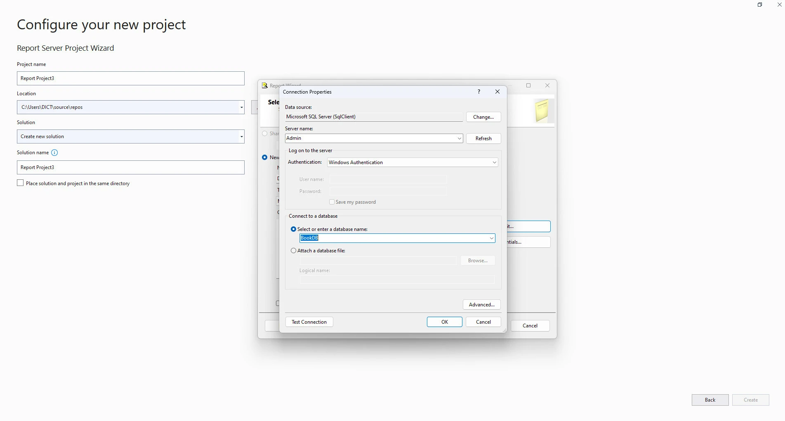The width and height of the screenshot is (785, 421).
Task: Select the Attach a database file option
Action: pos(293,251)
